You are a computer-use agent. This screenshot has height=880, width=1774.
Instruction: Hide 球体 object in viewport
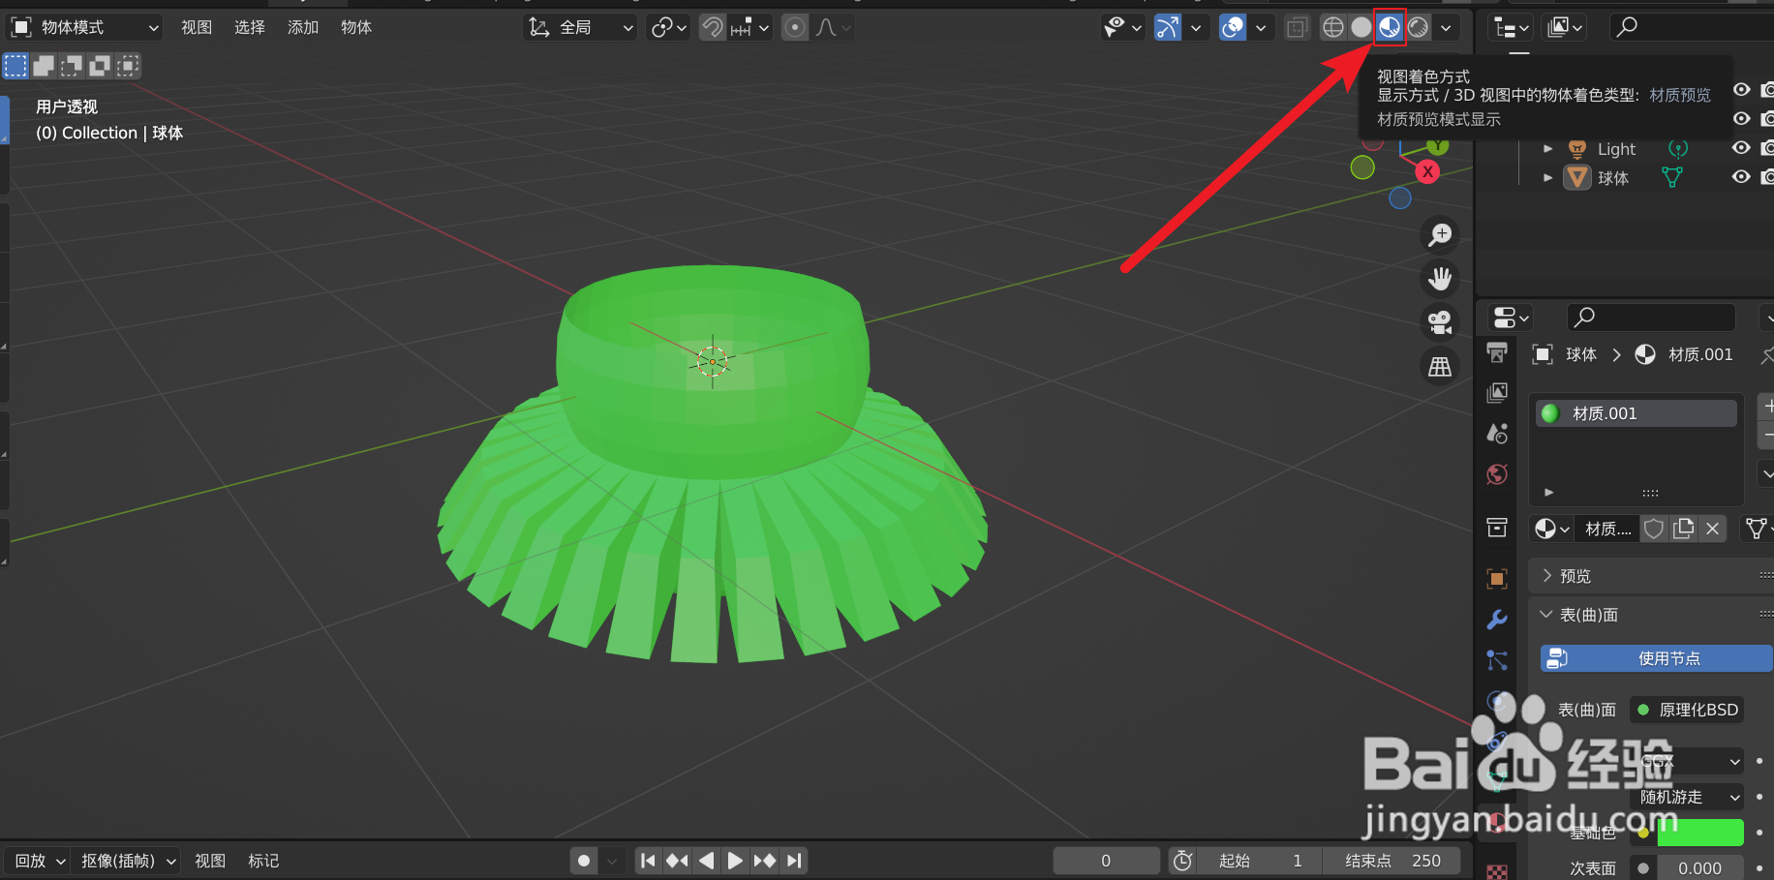coord(1741,177)
